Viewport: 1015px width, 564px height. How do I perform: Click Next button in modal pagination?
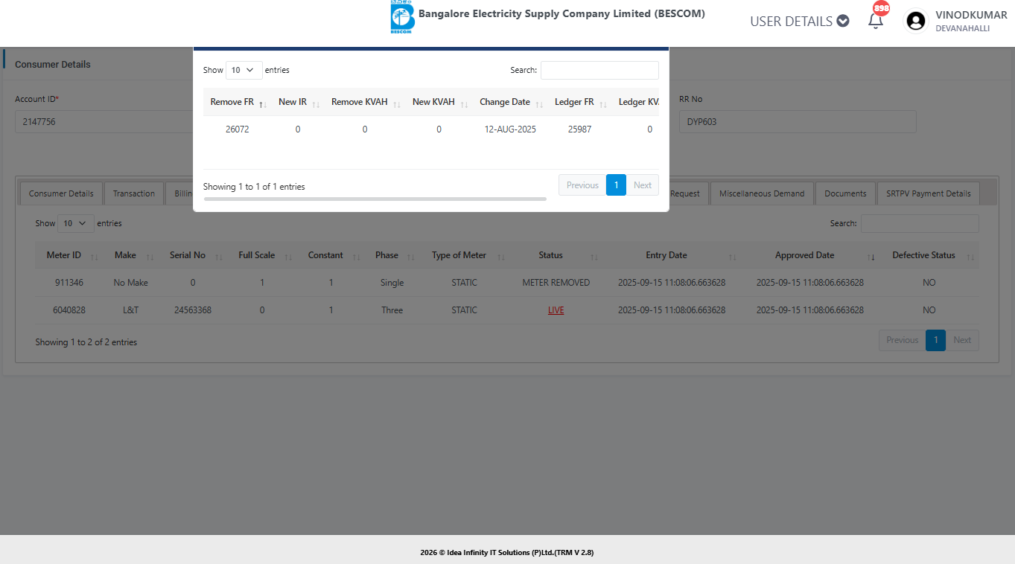pyautogui.click(x=642, y=185)
